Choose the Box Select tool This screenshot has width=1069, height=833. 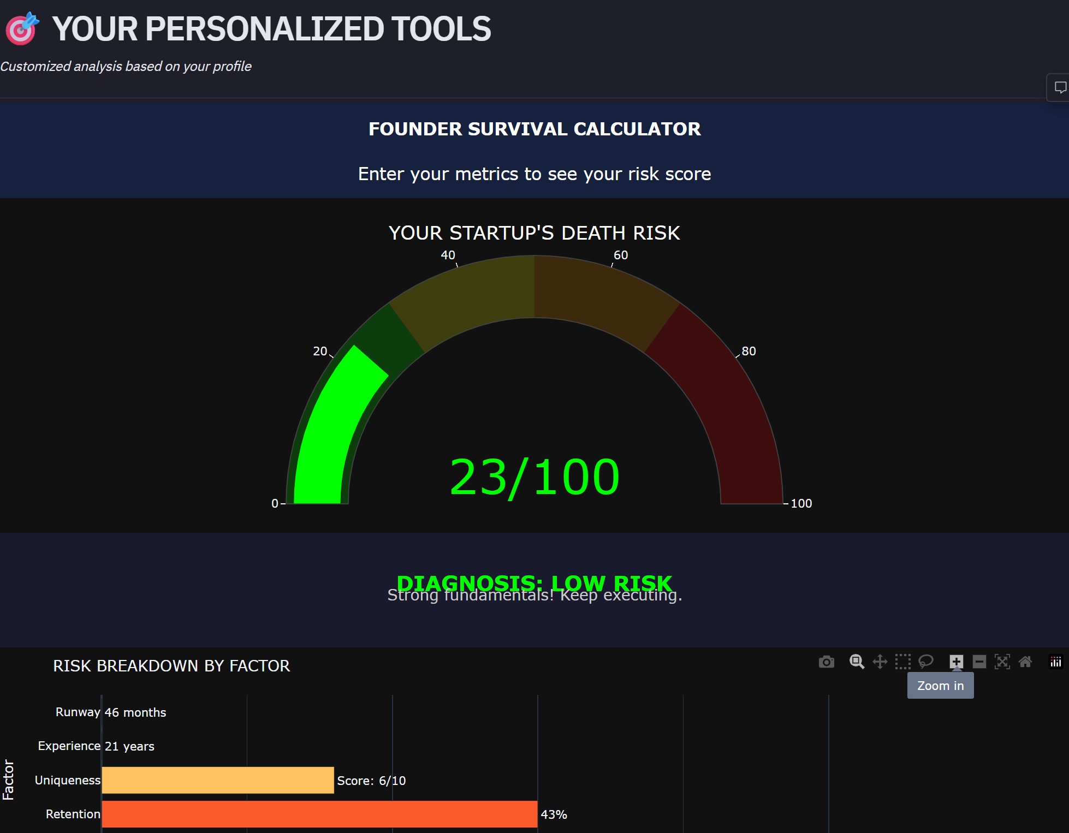(902, 662)
